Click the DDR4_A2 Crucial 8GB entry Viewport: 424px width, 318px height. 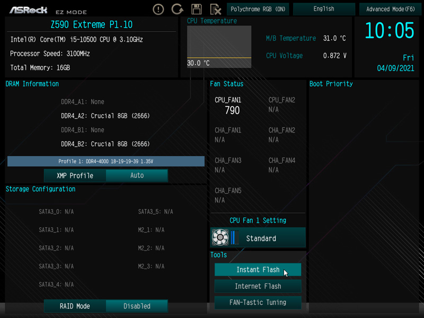(x=105, y=116)
